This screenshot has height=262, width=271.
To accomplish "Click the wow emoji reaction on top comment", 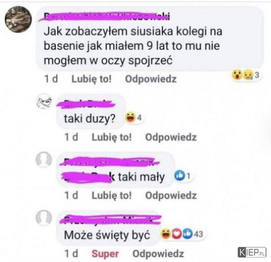I will click(237, 75).
